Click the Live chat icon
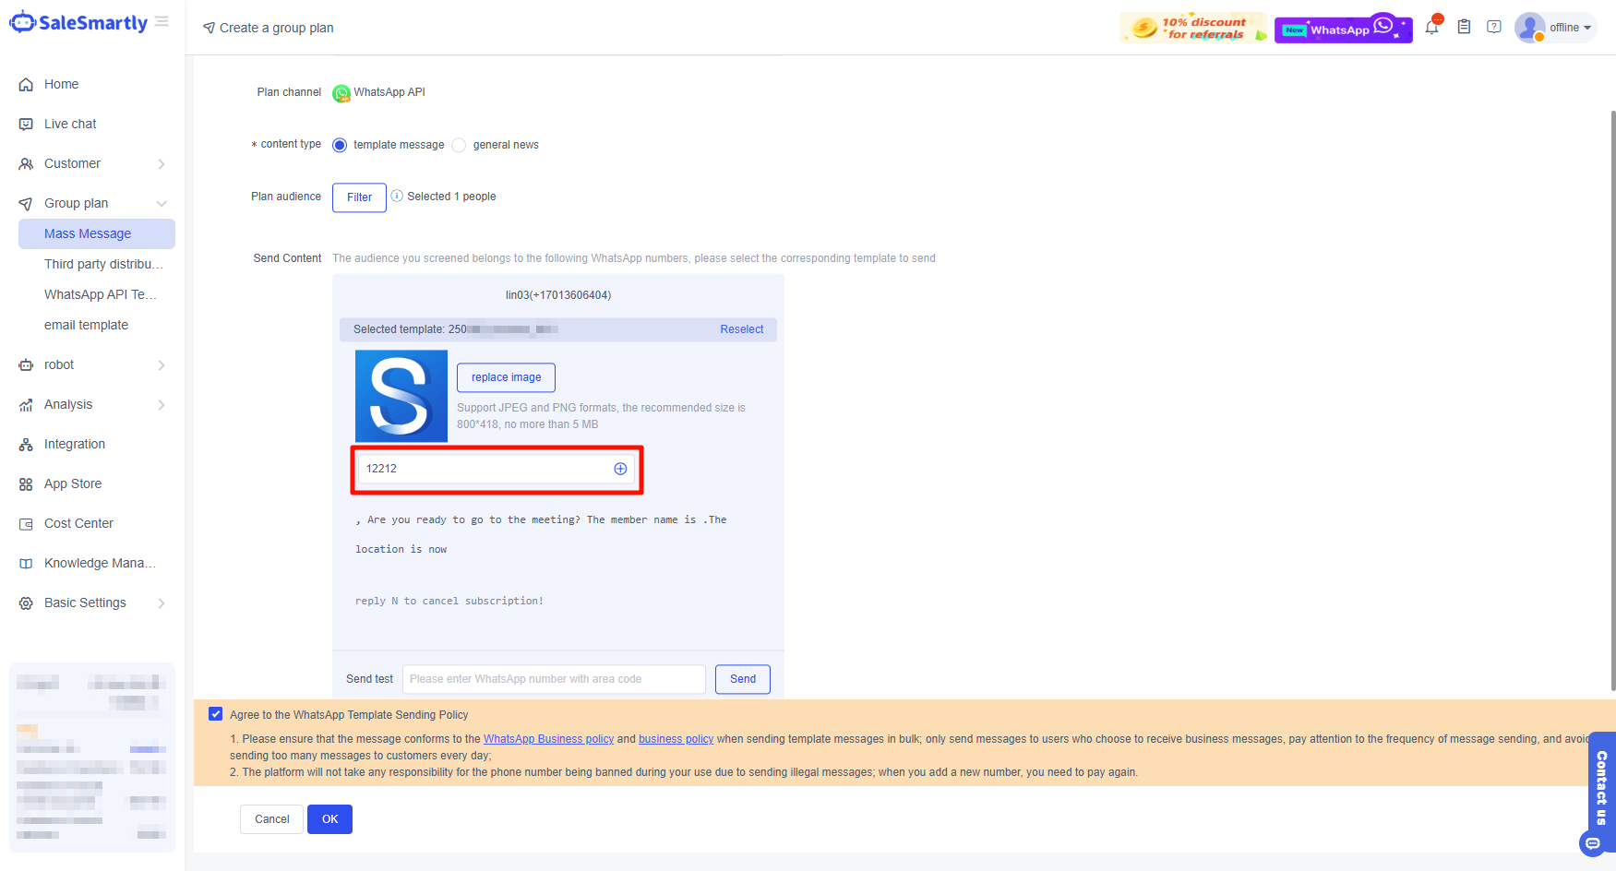 pos(26,125)
